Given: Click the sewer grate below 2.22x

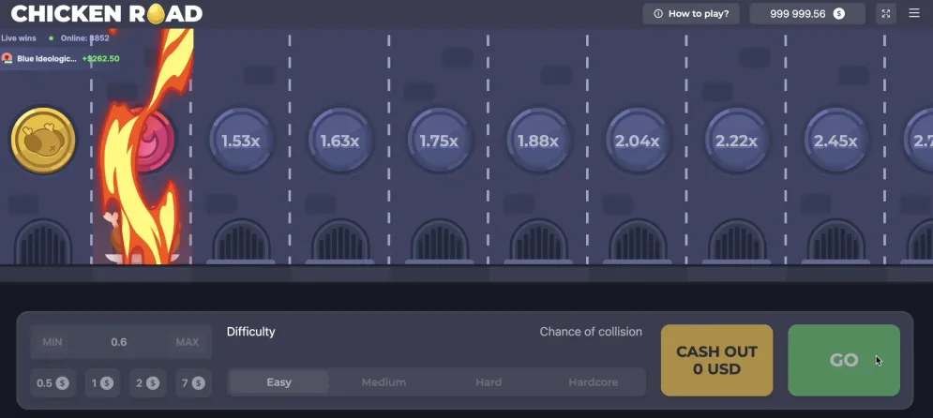Looking at the screenshot, I should (737, 241).
